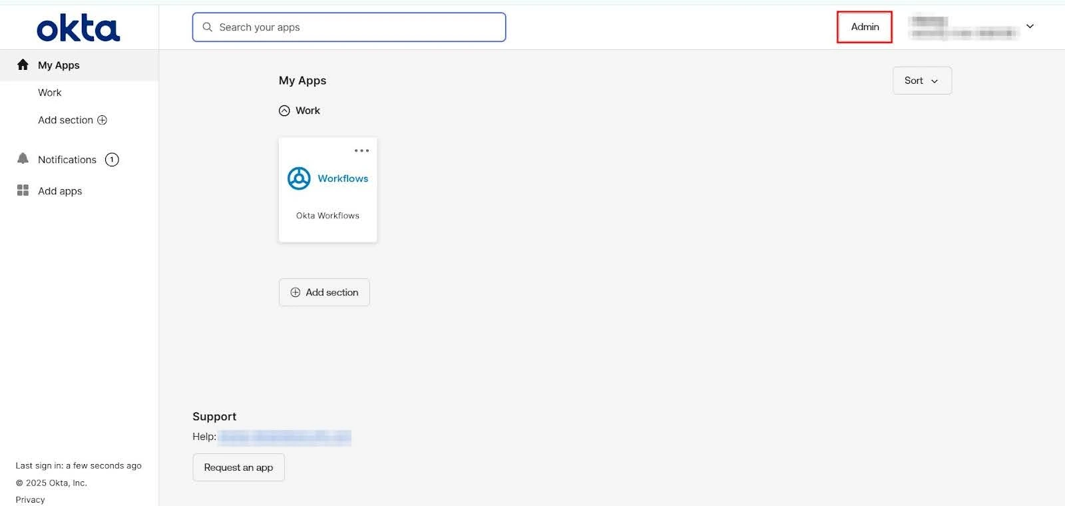
Task: Click Add section in the sidebar
Action: [65, 120]
